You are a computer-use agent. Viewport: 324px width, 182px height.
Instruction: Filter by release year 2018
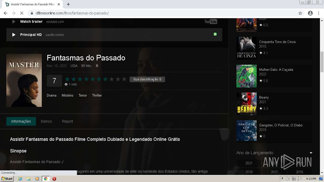coord(249,172)
